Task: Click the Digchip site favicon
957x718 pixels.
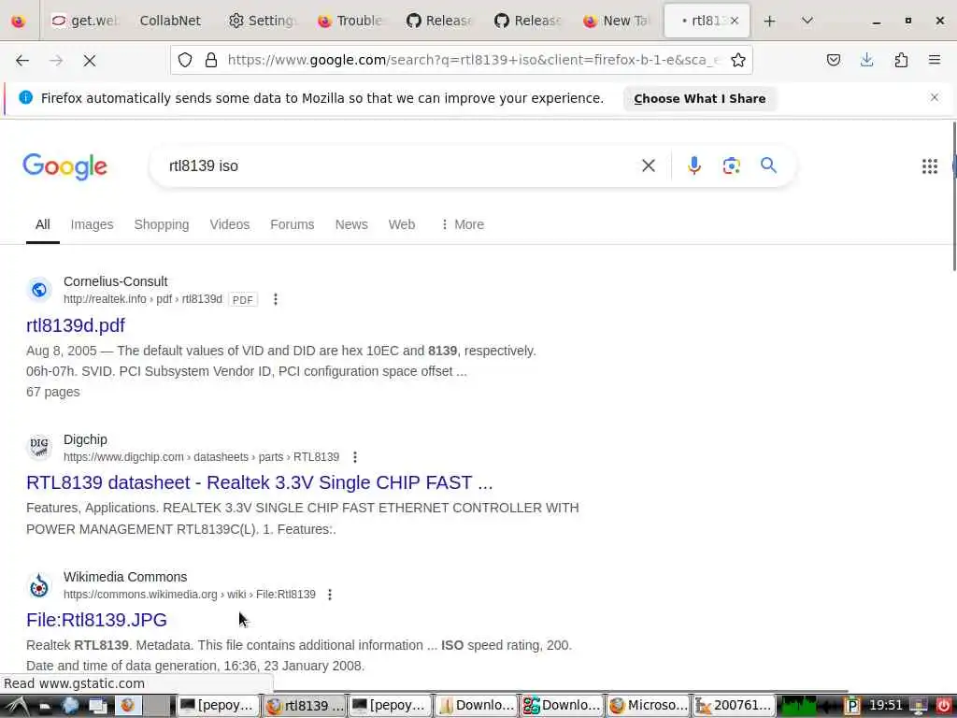Action: pos(39,447)
